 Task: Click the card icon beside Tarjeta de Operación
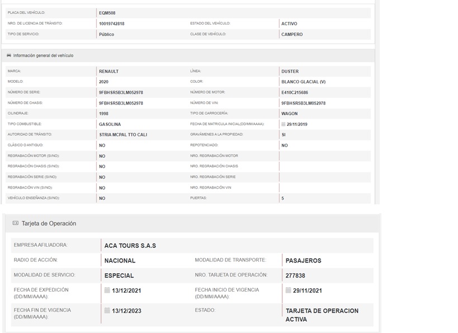[x=16, y=223]
